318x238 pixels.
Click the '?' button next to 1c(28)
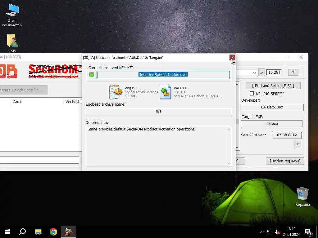pos(293,72)
